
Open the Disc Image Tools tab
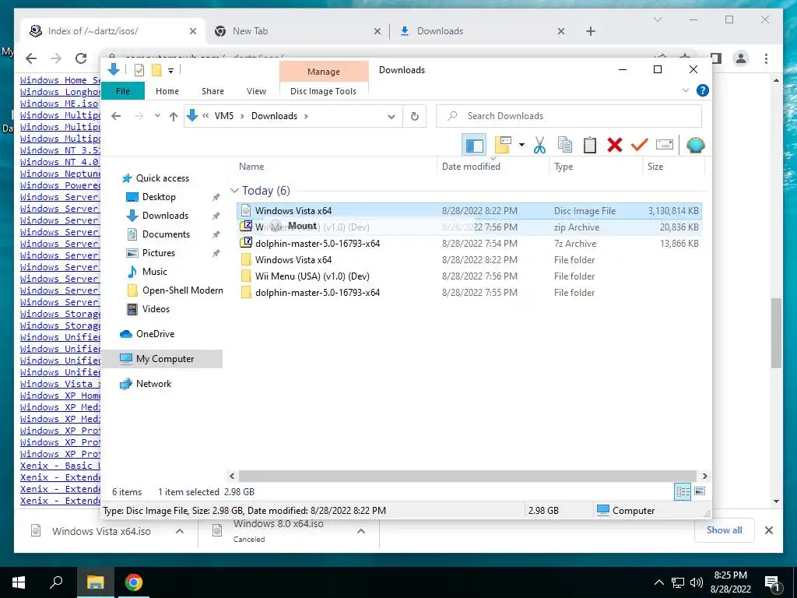pyautogui.click(x=323, y=91)
